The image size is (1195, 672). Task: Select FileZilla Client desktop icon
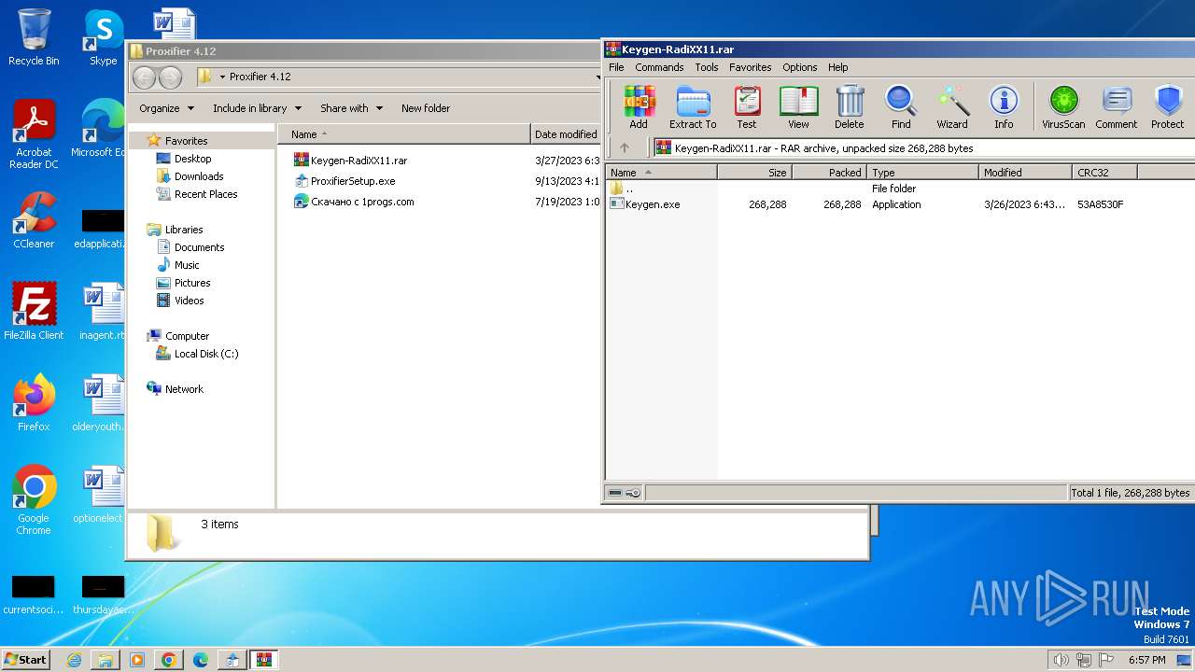coord(34,312)
